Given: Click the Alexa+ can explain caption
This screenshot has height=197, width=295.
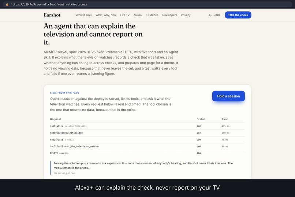Looking at the screenshot, I should tap(147, 187).
